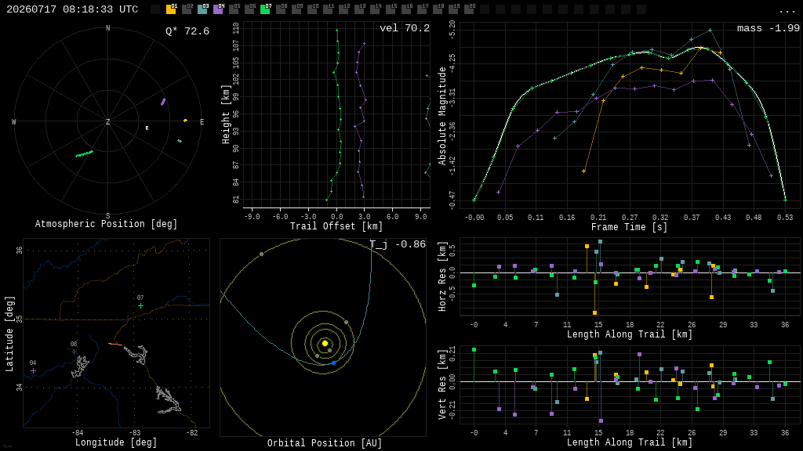The height and width of the screenshot is (451, 803).
Task: Click the station 08 grey map marker
Action: tap(74, 352)
